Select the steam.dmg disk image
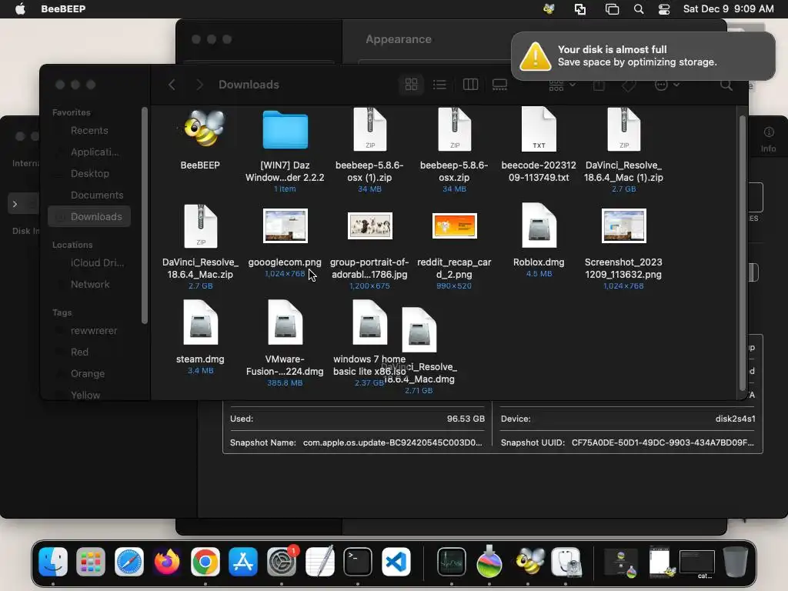Viewport: 788px width, 591px height. coord(201,322)
